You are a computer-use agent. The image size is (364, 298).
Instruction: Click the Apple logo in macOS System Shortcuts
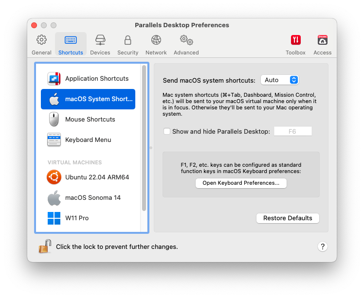pyautogui.click(x=54, y=99)
